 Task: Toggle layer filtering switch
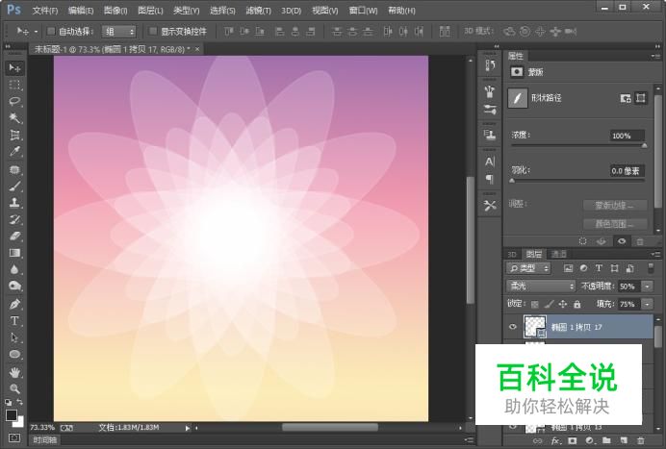coord(651,268)
